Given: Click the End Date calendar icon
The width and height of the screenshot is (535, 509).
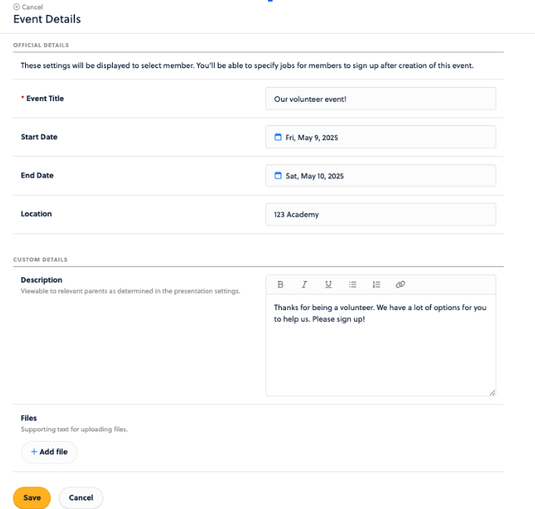Looking at the screenshot, I should tap(277, 176).
